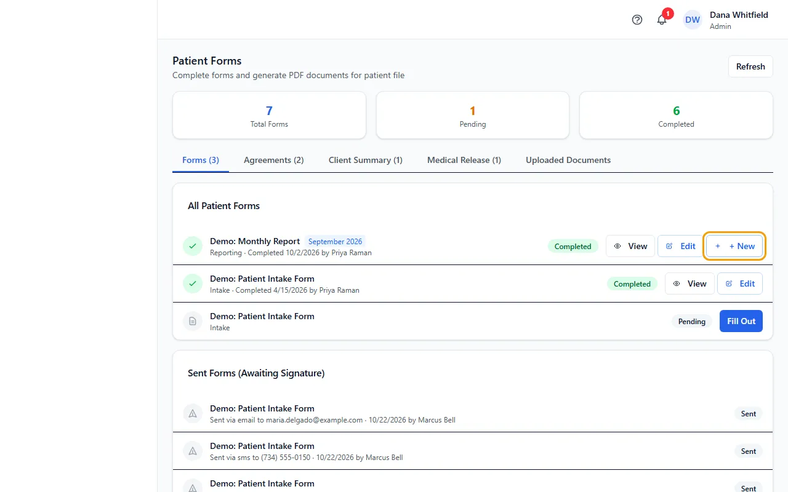
Task: Open the Medical Release (1) tab
Action: coord(464,160)
